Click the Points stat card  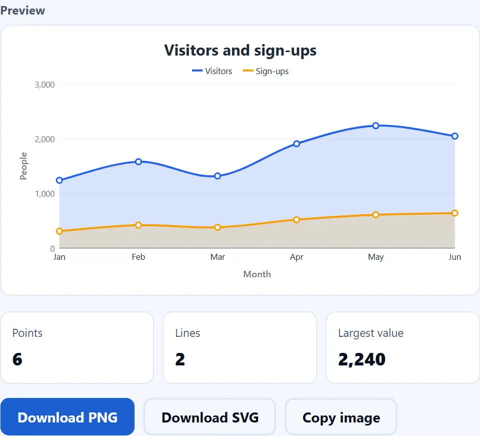(x=77, y=347)
